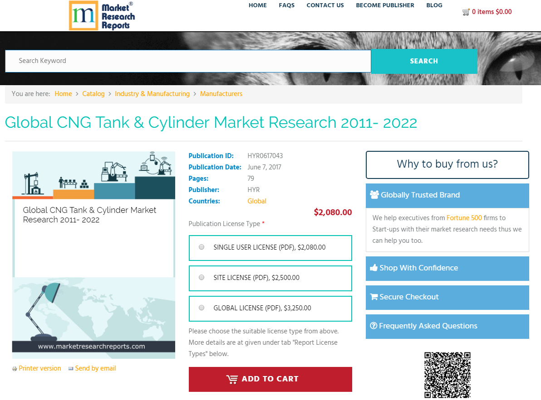Open the shopping cart icon in the header

pos(466,12)
